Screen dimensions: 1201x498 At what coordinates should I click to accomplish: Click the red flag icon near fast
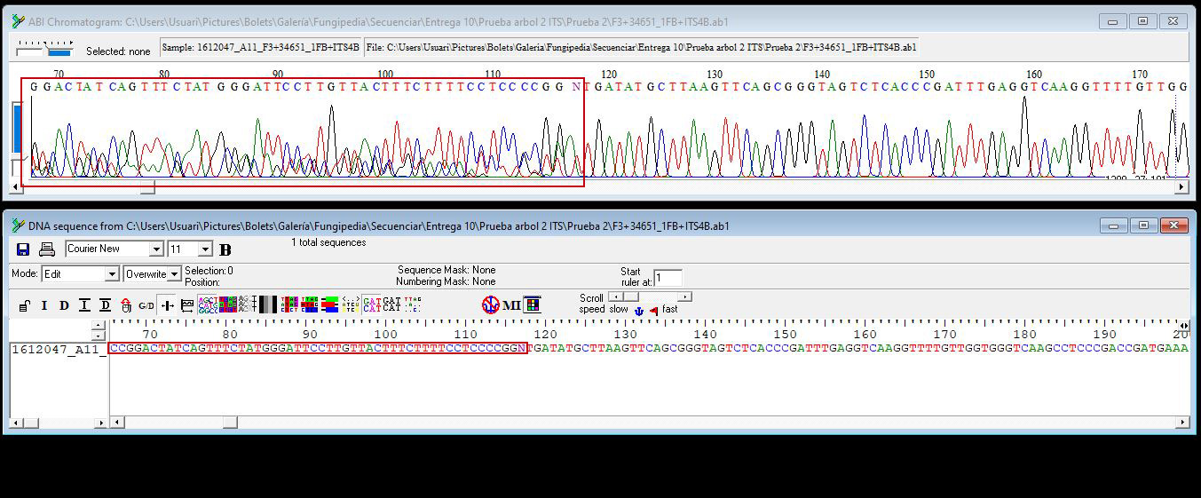pyautogui.click(x=654, y=310)
